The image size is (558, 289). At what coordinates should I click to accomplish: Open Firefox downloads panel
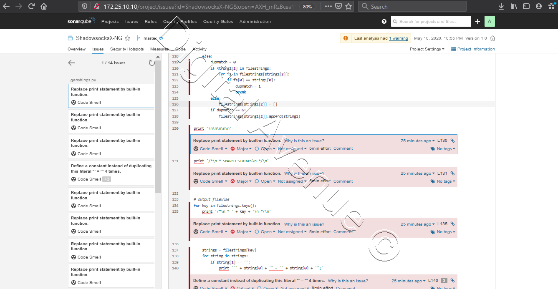[501, 6]
